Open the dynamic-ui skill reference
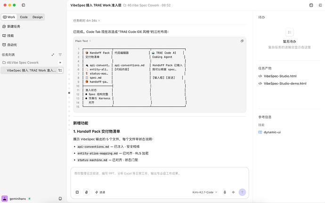 [272, 132]
